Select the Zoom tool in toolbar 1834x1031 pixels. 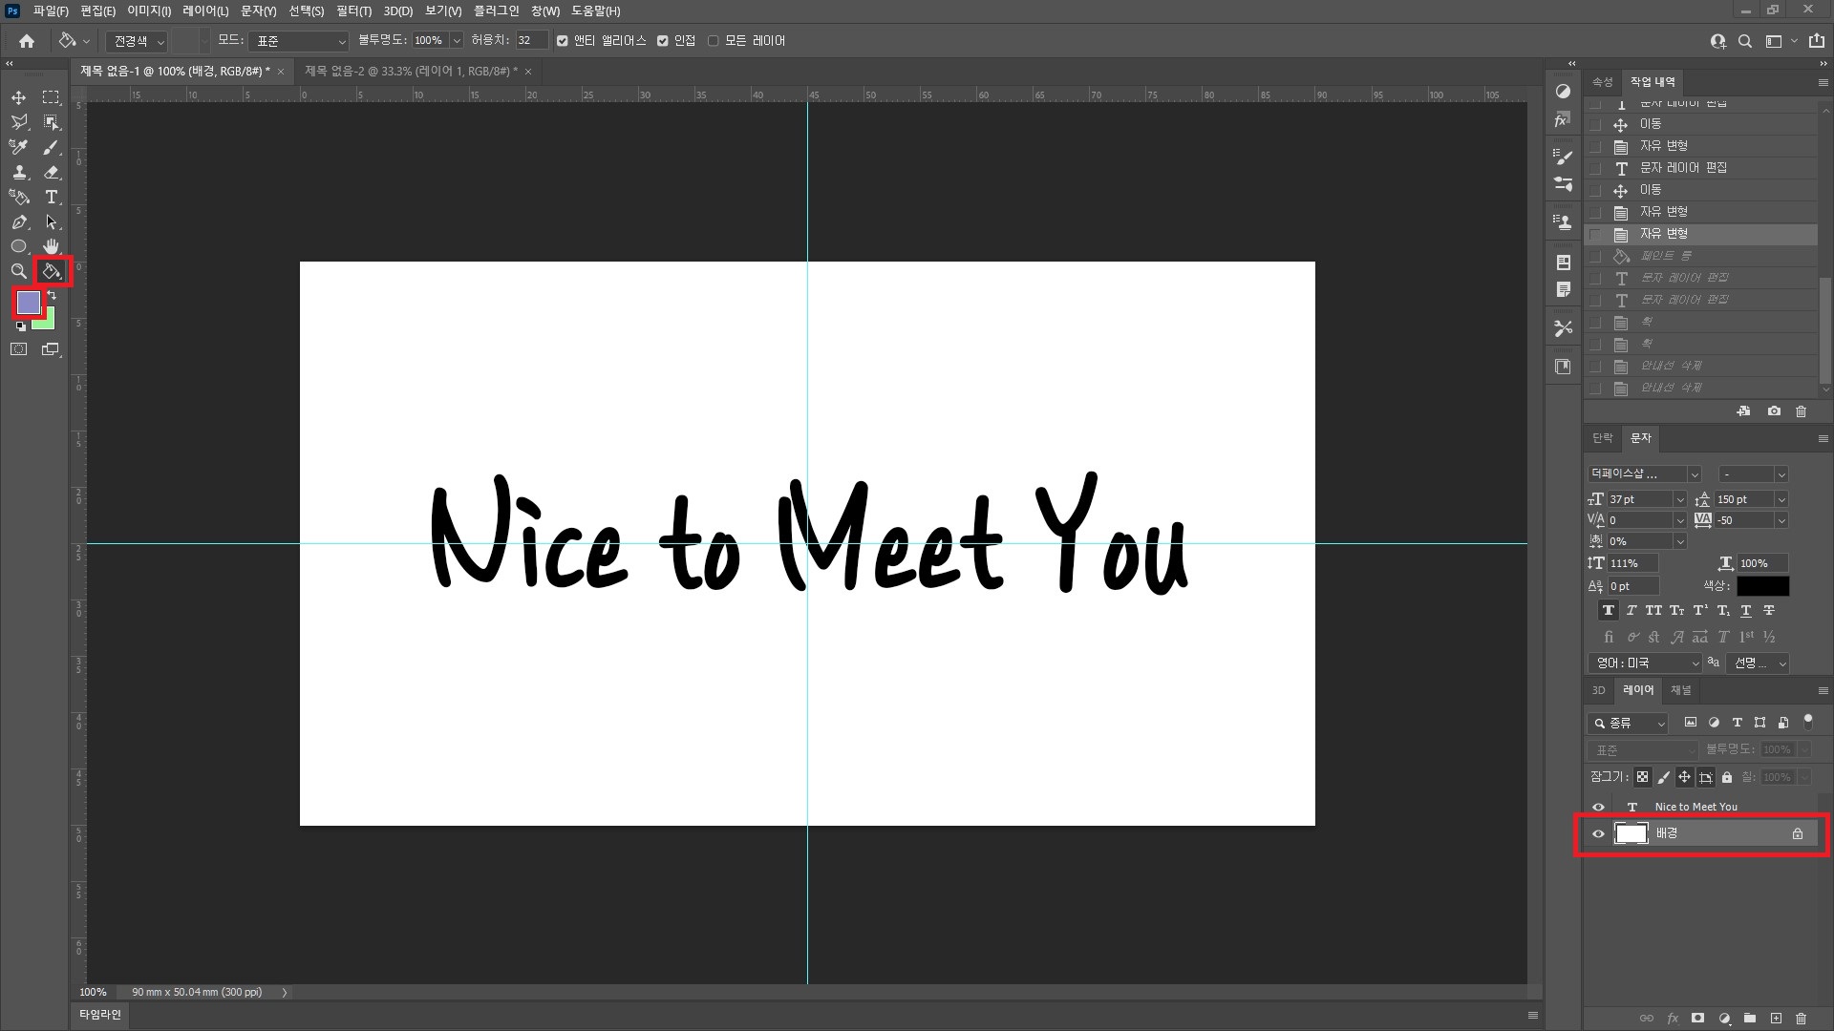click(x=18, y=272)
